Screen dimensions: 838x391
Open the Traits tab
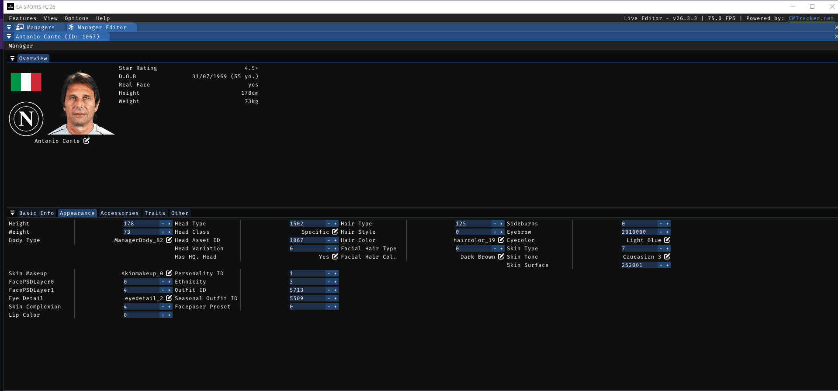pyautogui.click(x=155, y=213)
